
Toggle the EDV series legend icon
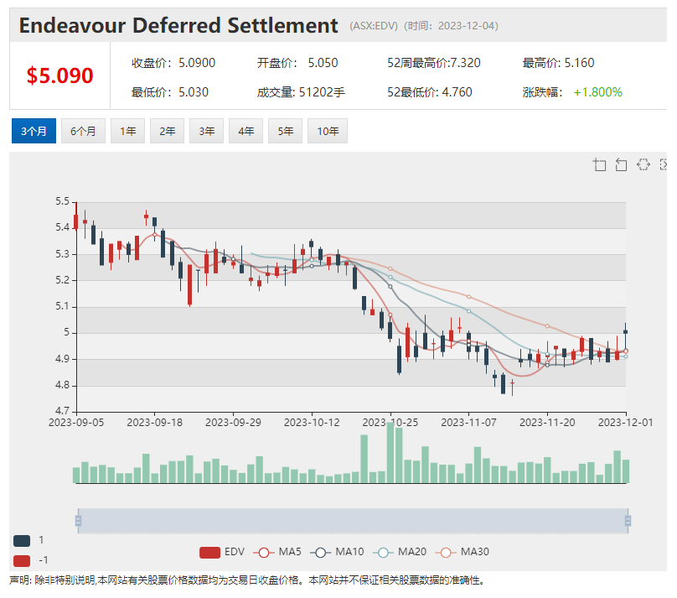[209, 552]
